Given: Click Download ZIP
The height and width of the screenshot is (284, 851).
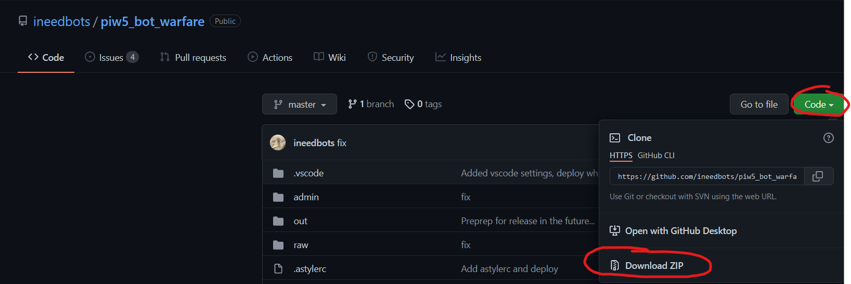Looking at the screenshot, I should point(654,266).
